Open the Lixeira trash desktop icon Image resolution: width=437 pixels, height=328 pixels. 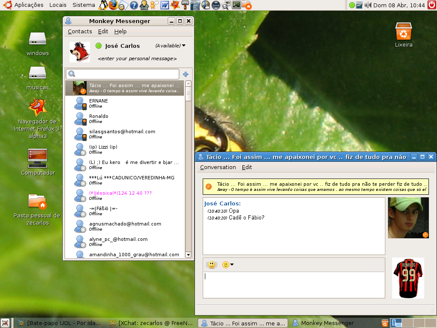[404, 35]
